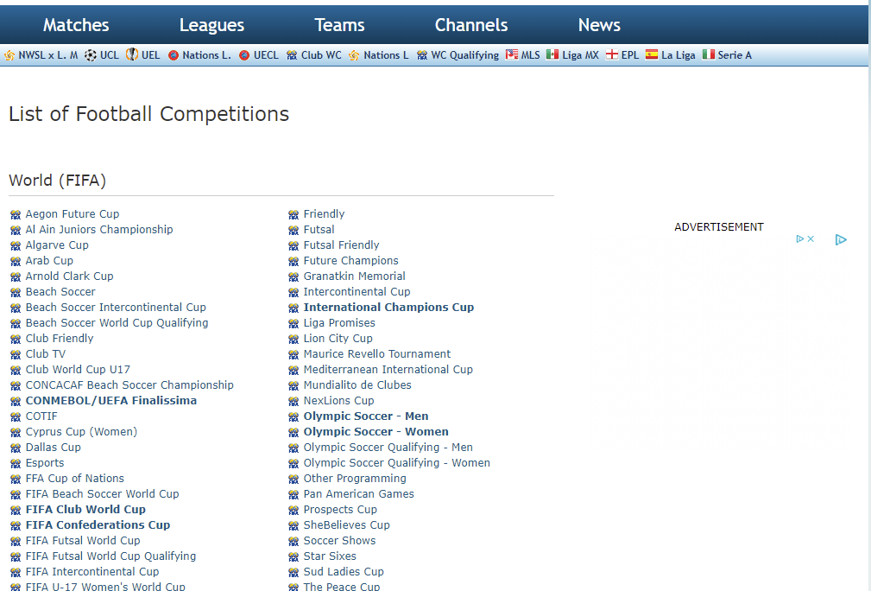
Task: Click the FIFA icon next to Aegon Future Cup
Action: pos(16,214)
